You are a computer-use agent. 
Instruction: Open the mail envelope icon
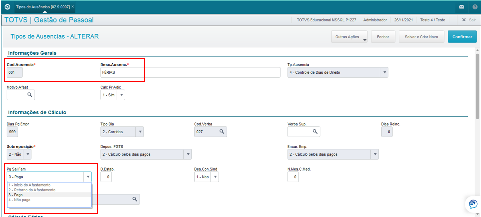pos(462,7)
